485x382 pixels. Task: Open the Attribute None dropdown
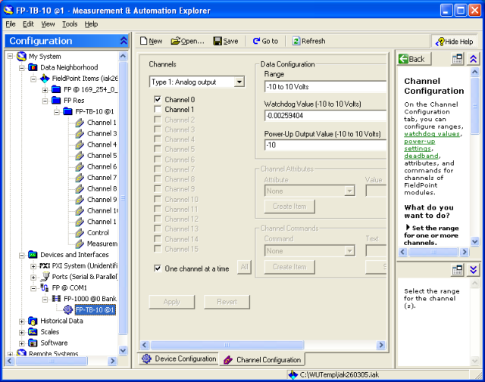click(349, 191)
